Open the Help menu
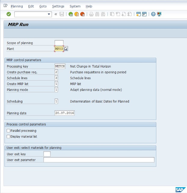 [89, 6]
